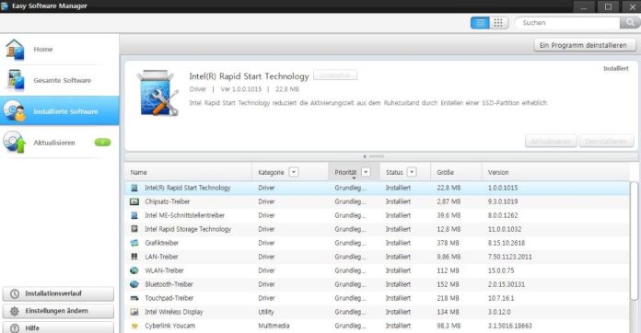Screen dimensions: 641x333
Task: Open Einstellungen ändern settings
Action: pos(58,311)
